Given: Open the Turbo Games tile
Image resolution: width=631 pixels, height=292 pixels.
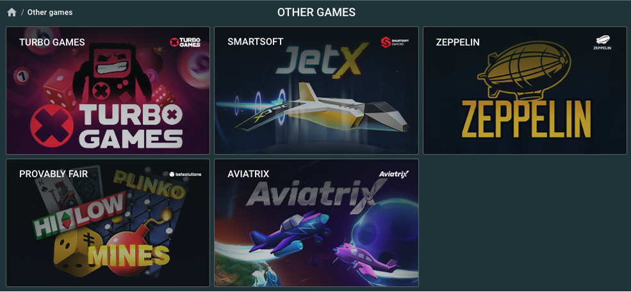Looking at the screenshot, I should tap(108, 90).
